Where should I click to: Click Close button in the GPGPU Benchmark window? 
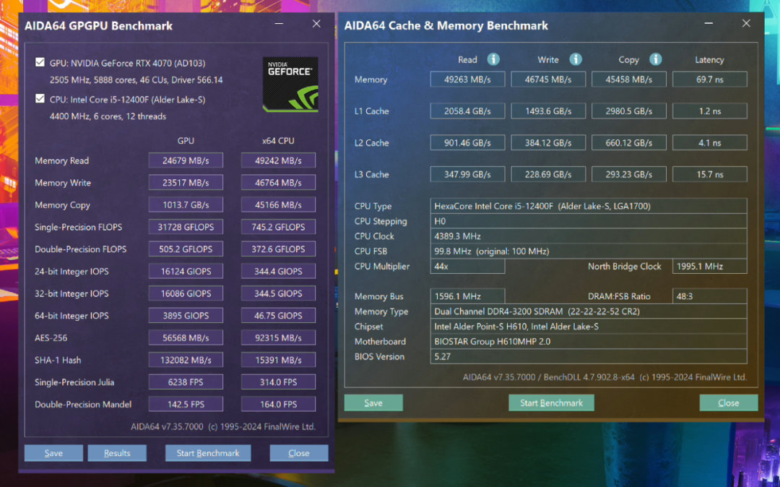299,453
